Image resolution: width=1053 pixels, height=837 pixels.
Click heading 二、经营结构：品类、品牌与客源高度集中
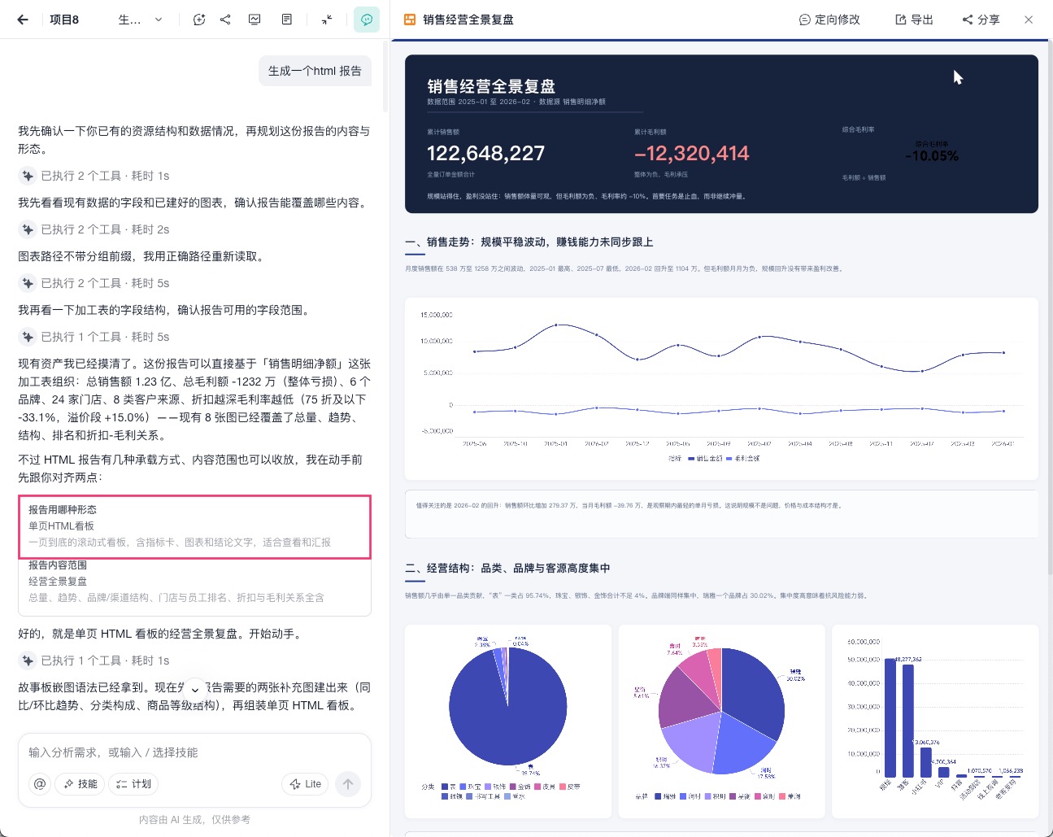point(507,568)
